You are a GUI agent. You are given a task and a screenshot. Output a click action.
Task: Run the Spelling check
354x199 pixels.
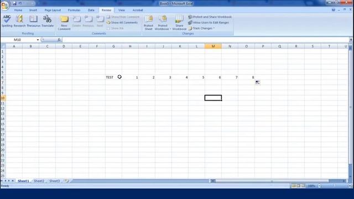tap(7, 21)
